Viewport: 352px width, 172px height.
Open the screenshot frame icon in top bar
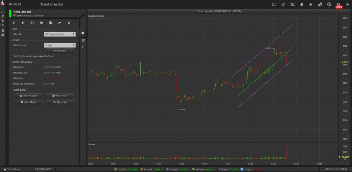[x=293, y=4]
